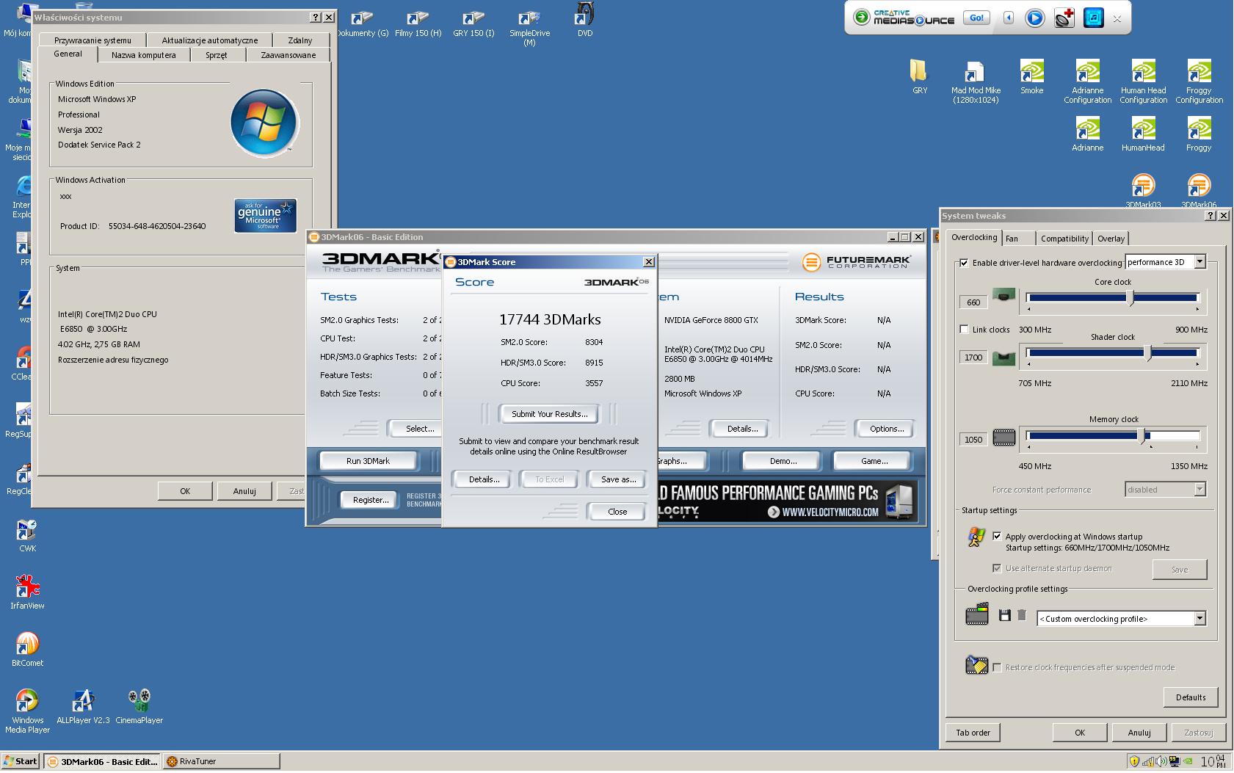Open the Aktualizacje automatyczne tab
The height and width of the screenshot is (773, 1234).
tap(209, 40)
